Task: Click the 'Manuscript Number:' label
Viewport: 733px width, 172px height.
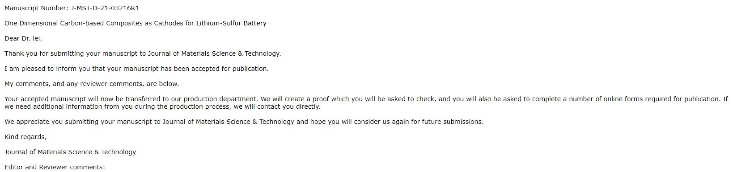Action: 37,8
